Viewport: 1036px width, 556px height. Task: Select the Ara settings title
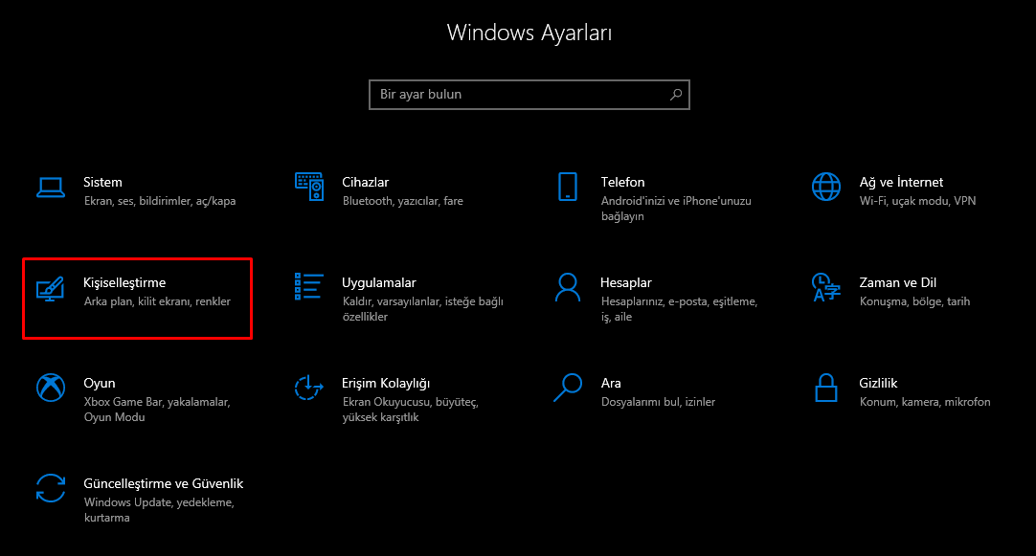coord(611,383)
